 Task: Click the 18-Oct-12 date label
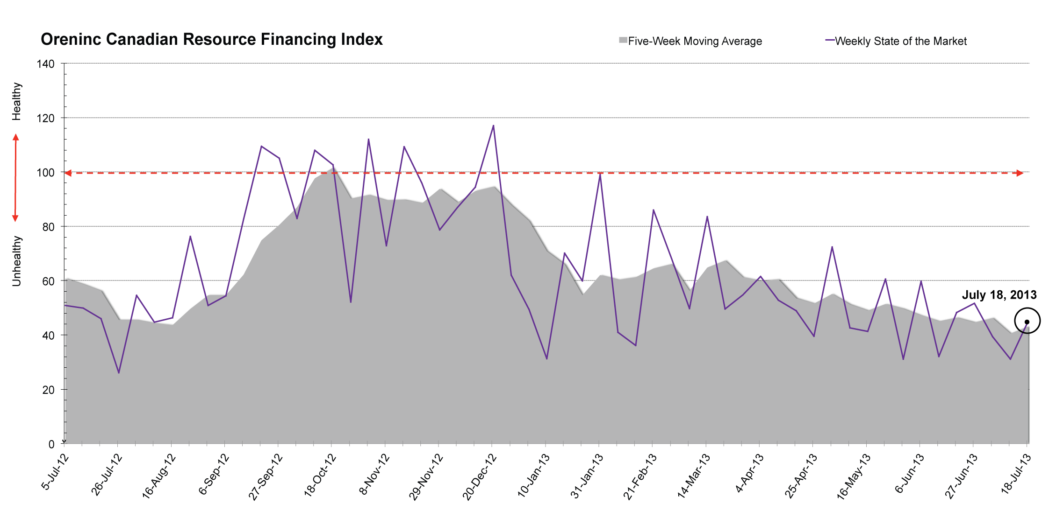point(320,475)
